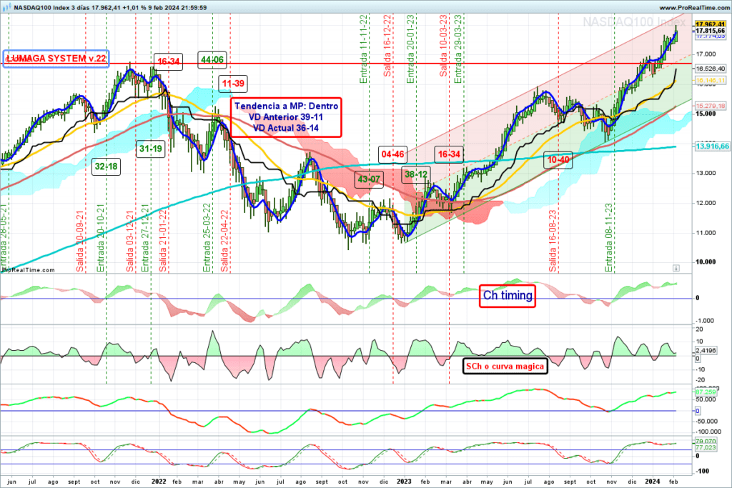
Task: Click the Salida 03-12-21 vertical label
Action: click(x=130, y=241)
